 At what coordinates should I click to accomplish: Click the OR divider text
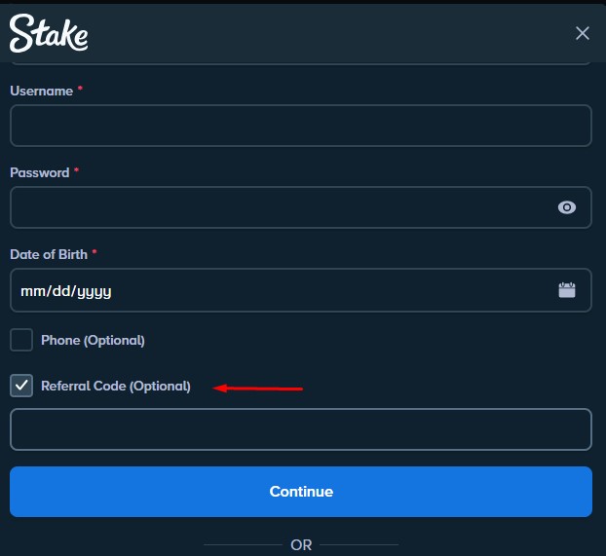pyautogui.click(x=301, y=544)
